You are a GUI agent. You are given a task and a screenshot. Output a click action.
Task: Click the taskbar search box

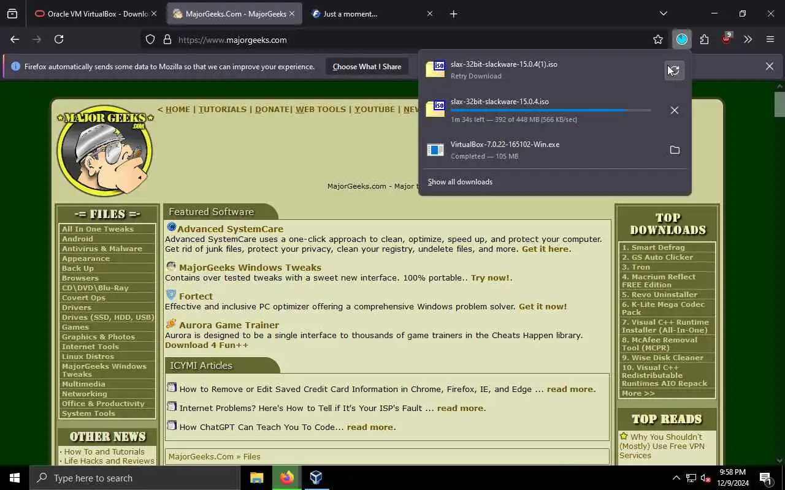135,478
